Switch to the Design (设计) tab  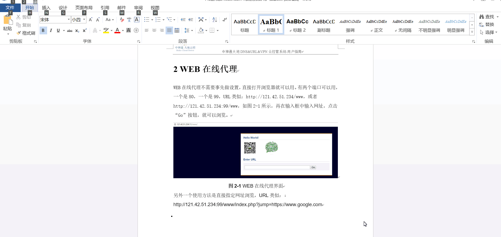[63, 8]
